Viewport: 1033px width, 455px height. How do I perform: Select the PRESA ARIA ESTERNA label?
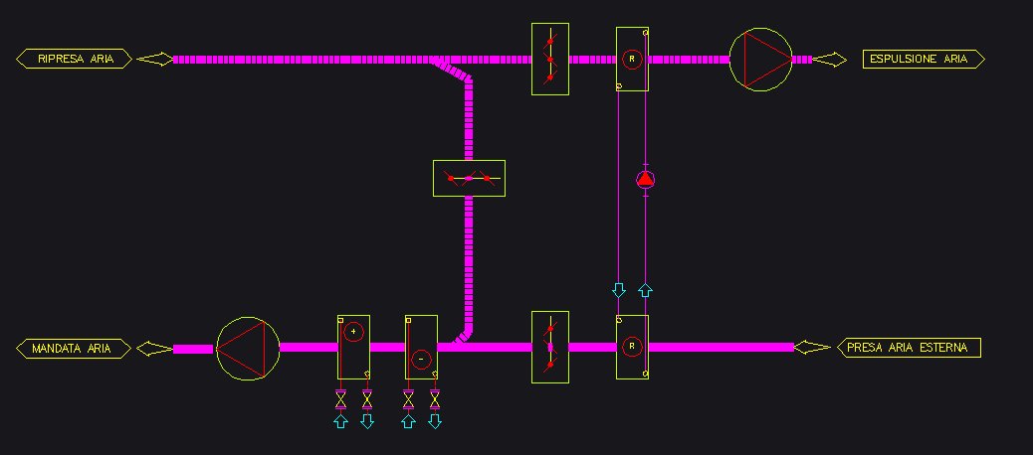tap(912, 348)
